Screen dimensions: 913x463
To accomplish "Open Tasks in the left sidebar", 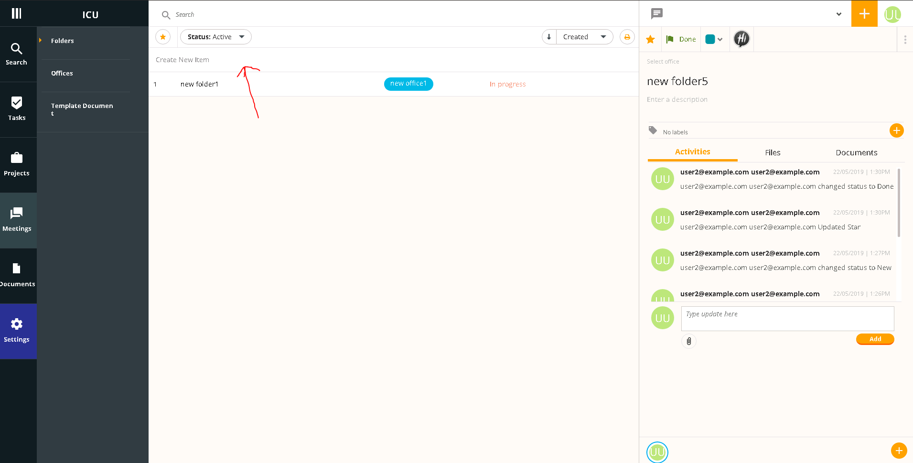I will (16, 110).
